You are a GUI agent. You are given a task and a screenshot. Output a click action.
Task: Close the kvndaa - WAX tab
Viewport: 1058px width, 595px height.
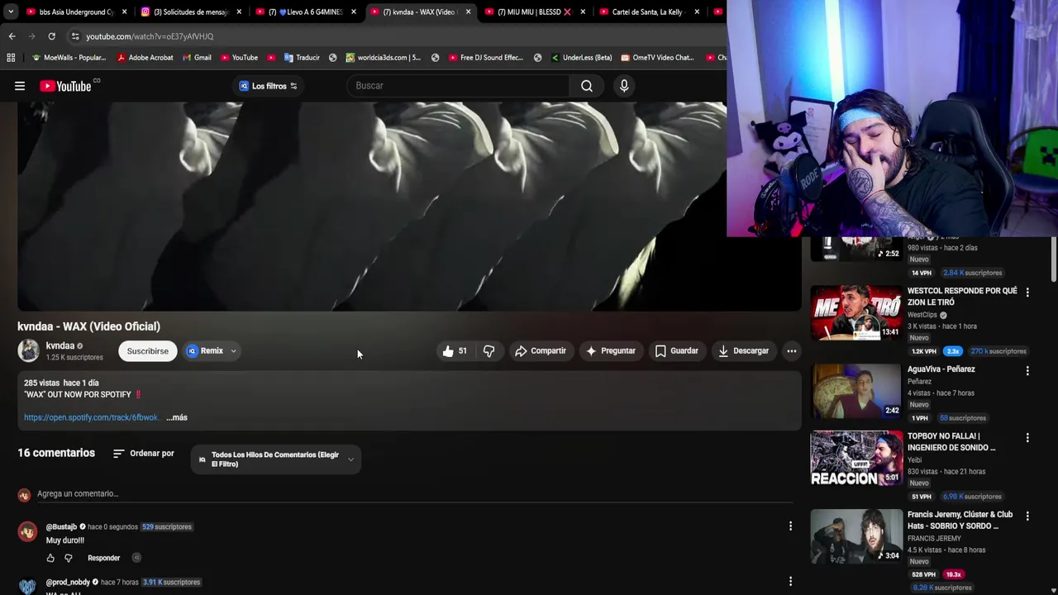tap(468, 12)
